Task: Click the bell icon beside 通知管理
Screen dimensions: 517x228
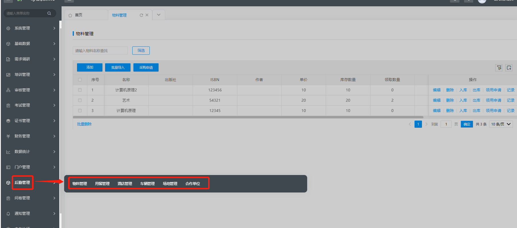Action: pyautogui.click(x=8, y=214)
